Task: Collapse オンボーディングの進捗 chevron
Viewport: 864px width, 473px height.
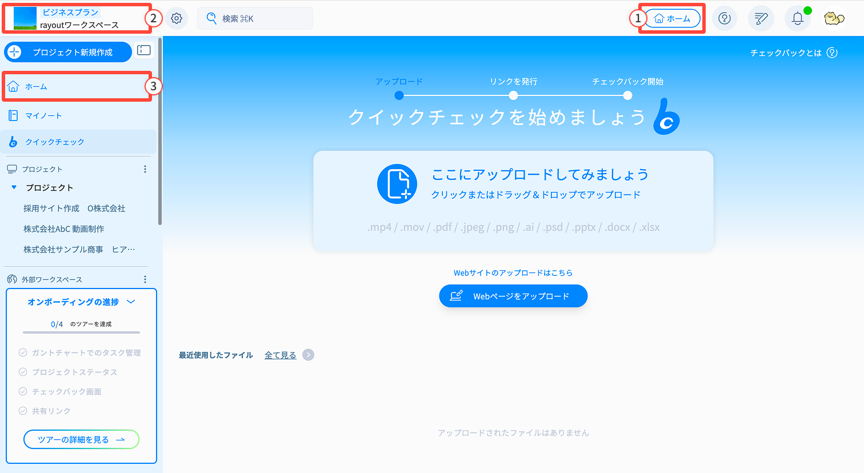Action: pyautogui.click(x=131, y=302)
